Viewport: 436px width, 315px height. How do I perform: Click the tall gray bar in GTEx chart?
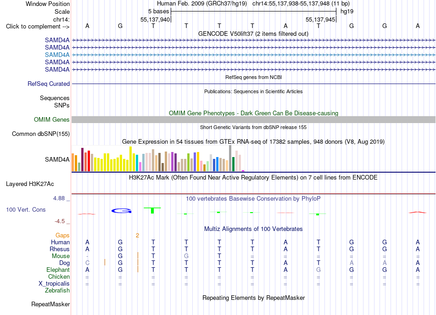pyautogui.click(x=230, y=158)
